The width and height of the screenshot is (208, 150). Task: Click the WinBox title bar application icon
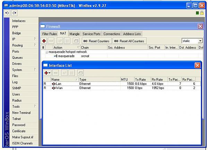tap(6, 6)
